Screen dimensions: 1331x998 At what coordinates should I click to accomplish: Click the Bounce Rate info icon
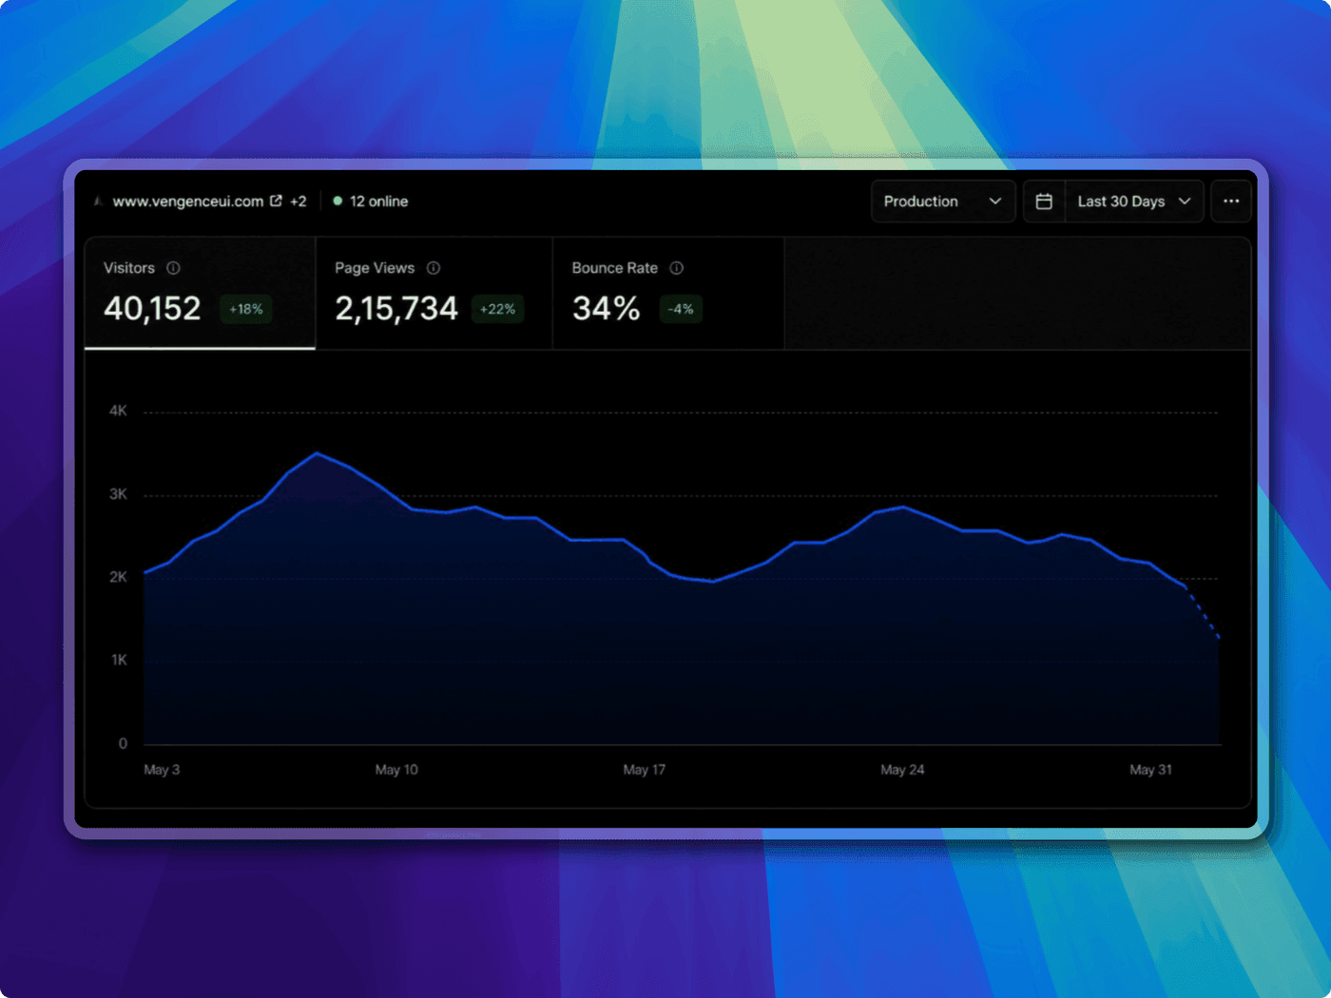pos(677,268)
